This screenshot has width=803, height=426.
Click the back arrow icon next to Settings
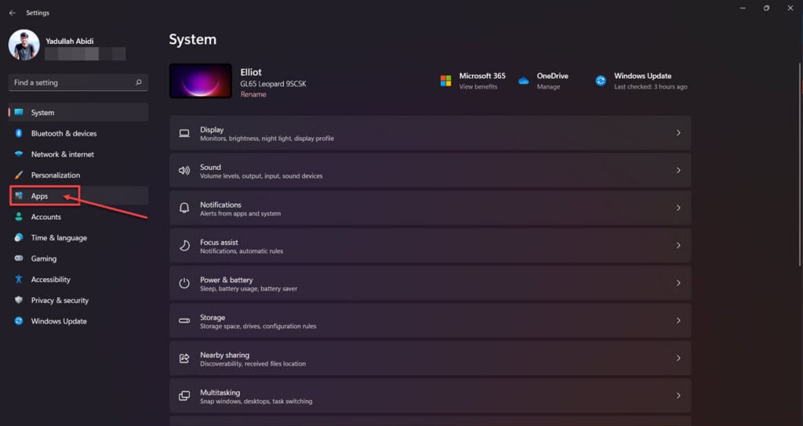13,13
